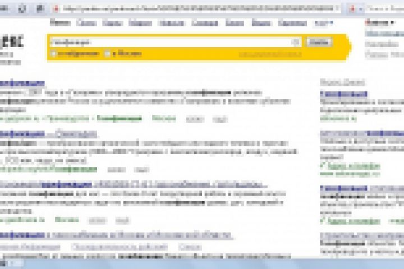Open the first Yandex.Direct ad title
Image resolution: width=404 pixels, height=269 pixels.
click(344, 94)
